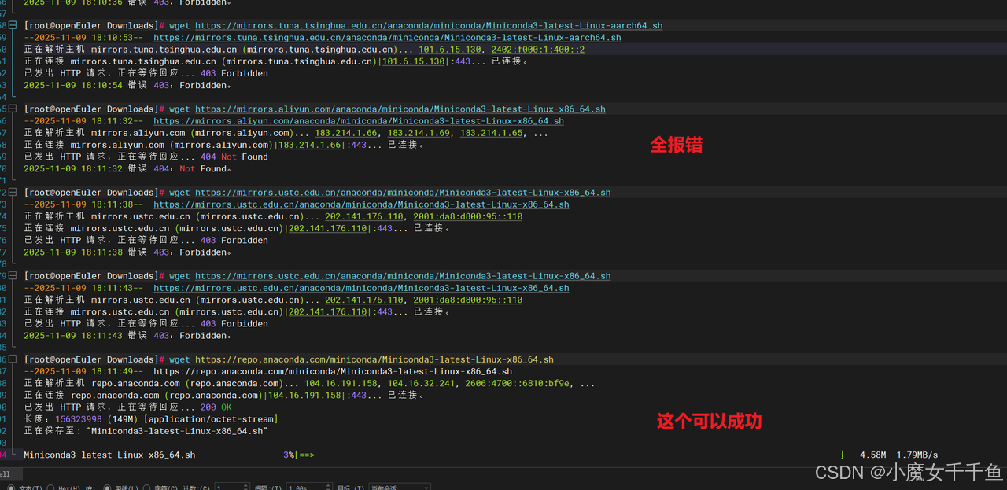Open the aliyun URL after timestamp 18:11:32

(x=359, y=121)
